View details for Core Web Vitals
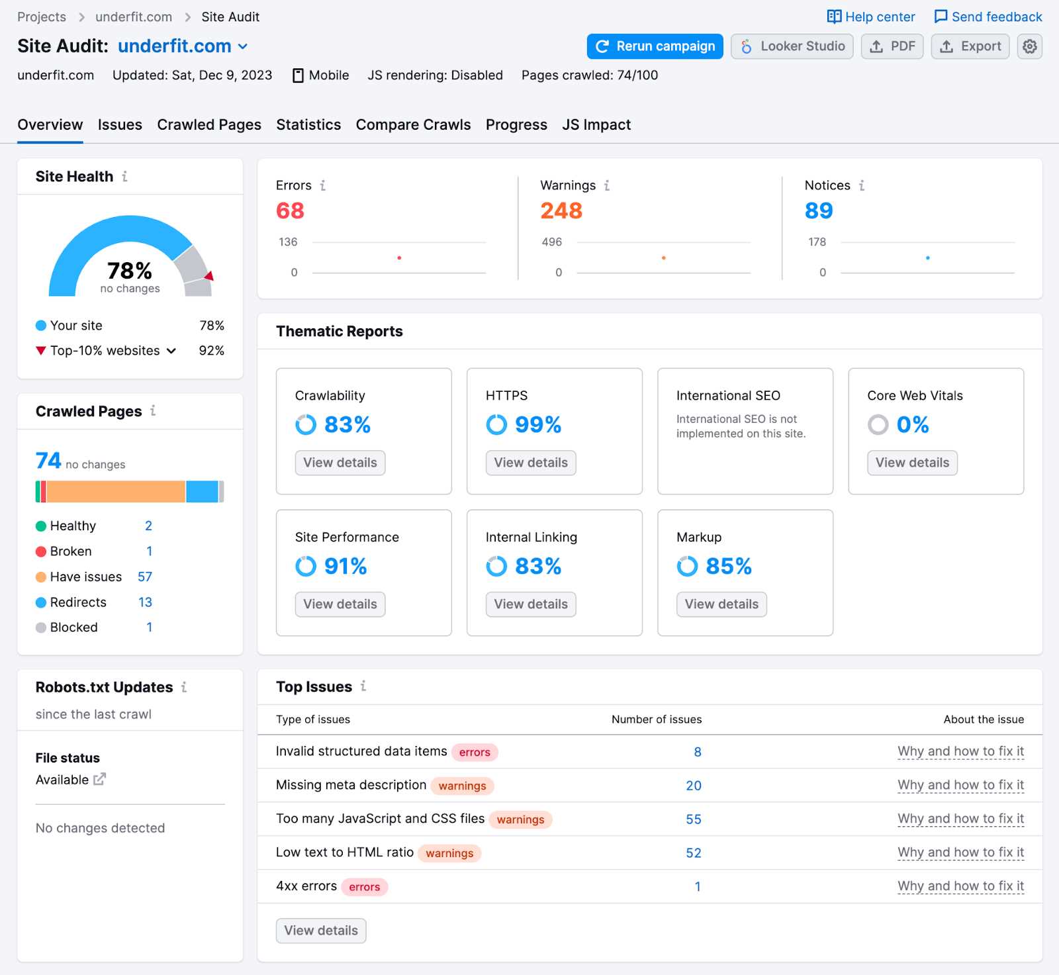Screen dimensions: 1059x975 click(x=913, y=463)
